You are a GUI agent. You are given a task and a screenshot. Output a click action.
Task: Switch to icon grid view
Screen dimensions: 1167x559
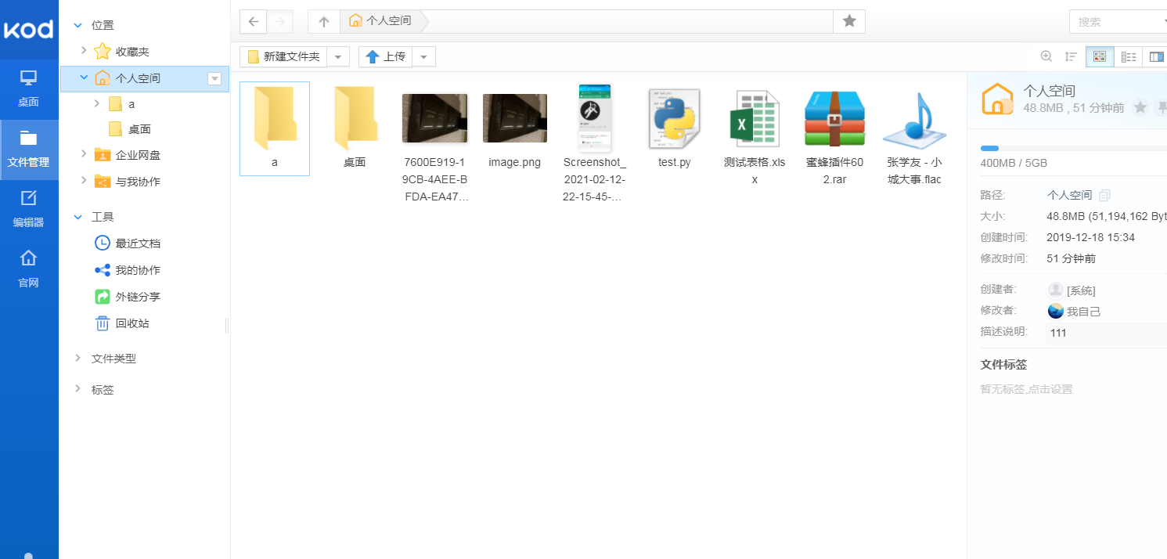point(1100,56)
